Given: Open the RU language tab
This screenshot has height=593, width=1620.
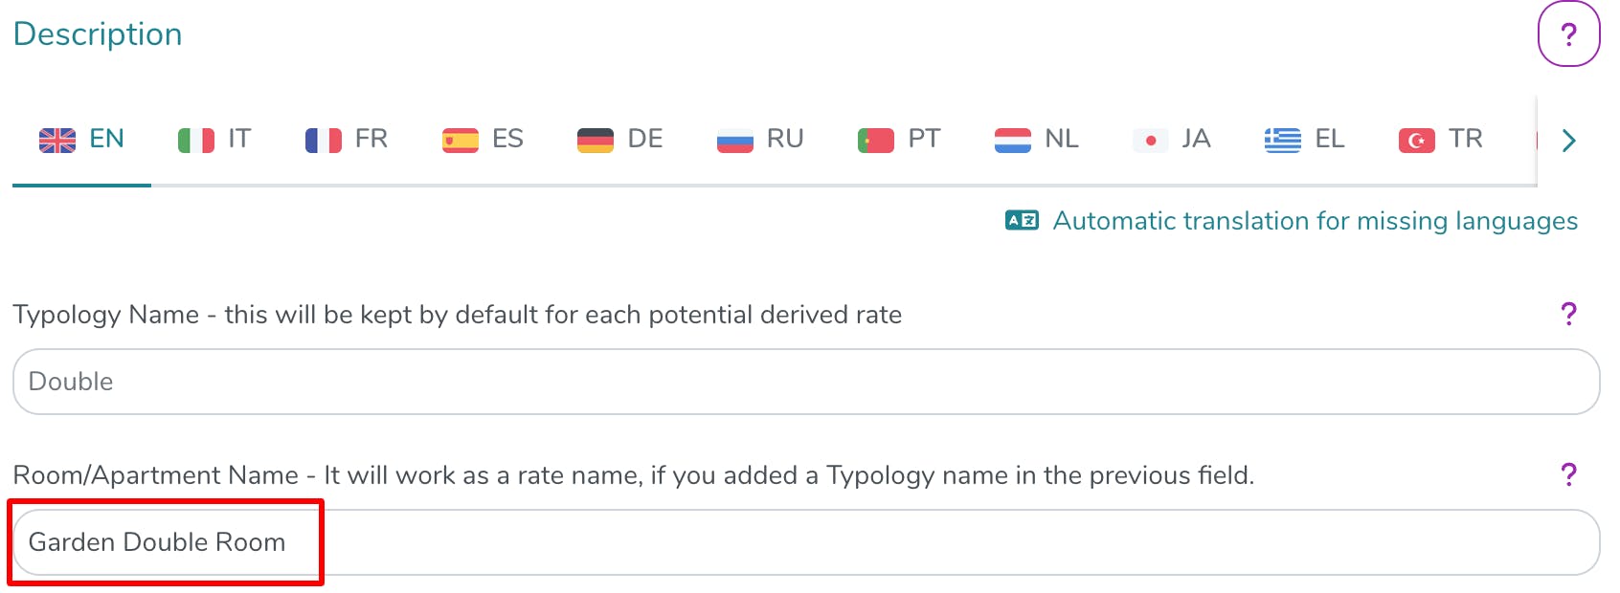Looking at the screenshot, I should (760, 140).
